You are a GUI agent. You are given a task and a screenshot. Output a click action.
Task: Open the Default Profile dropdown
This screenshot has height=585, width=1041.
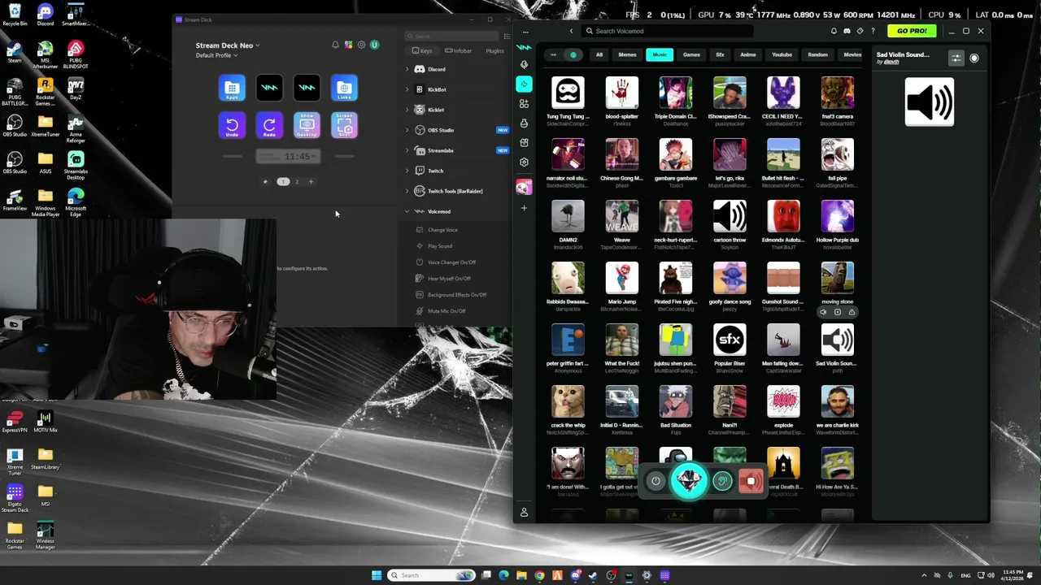216,55
